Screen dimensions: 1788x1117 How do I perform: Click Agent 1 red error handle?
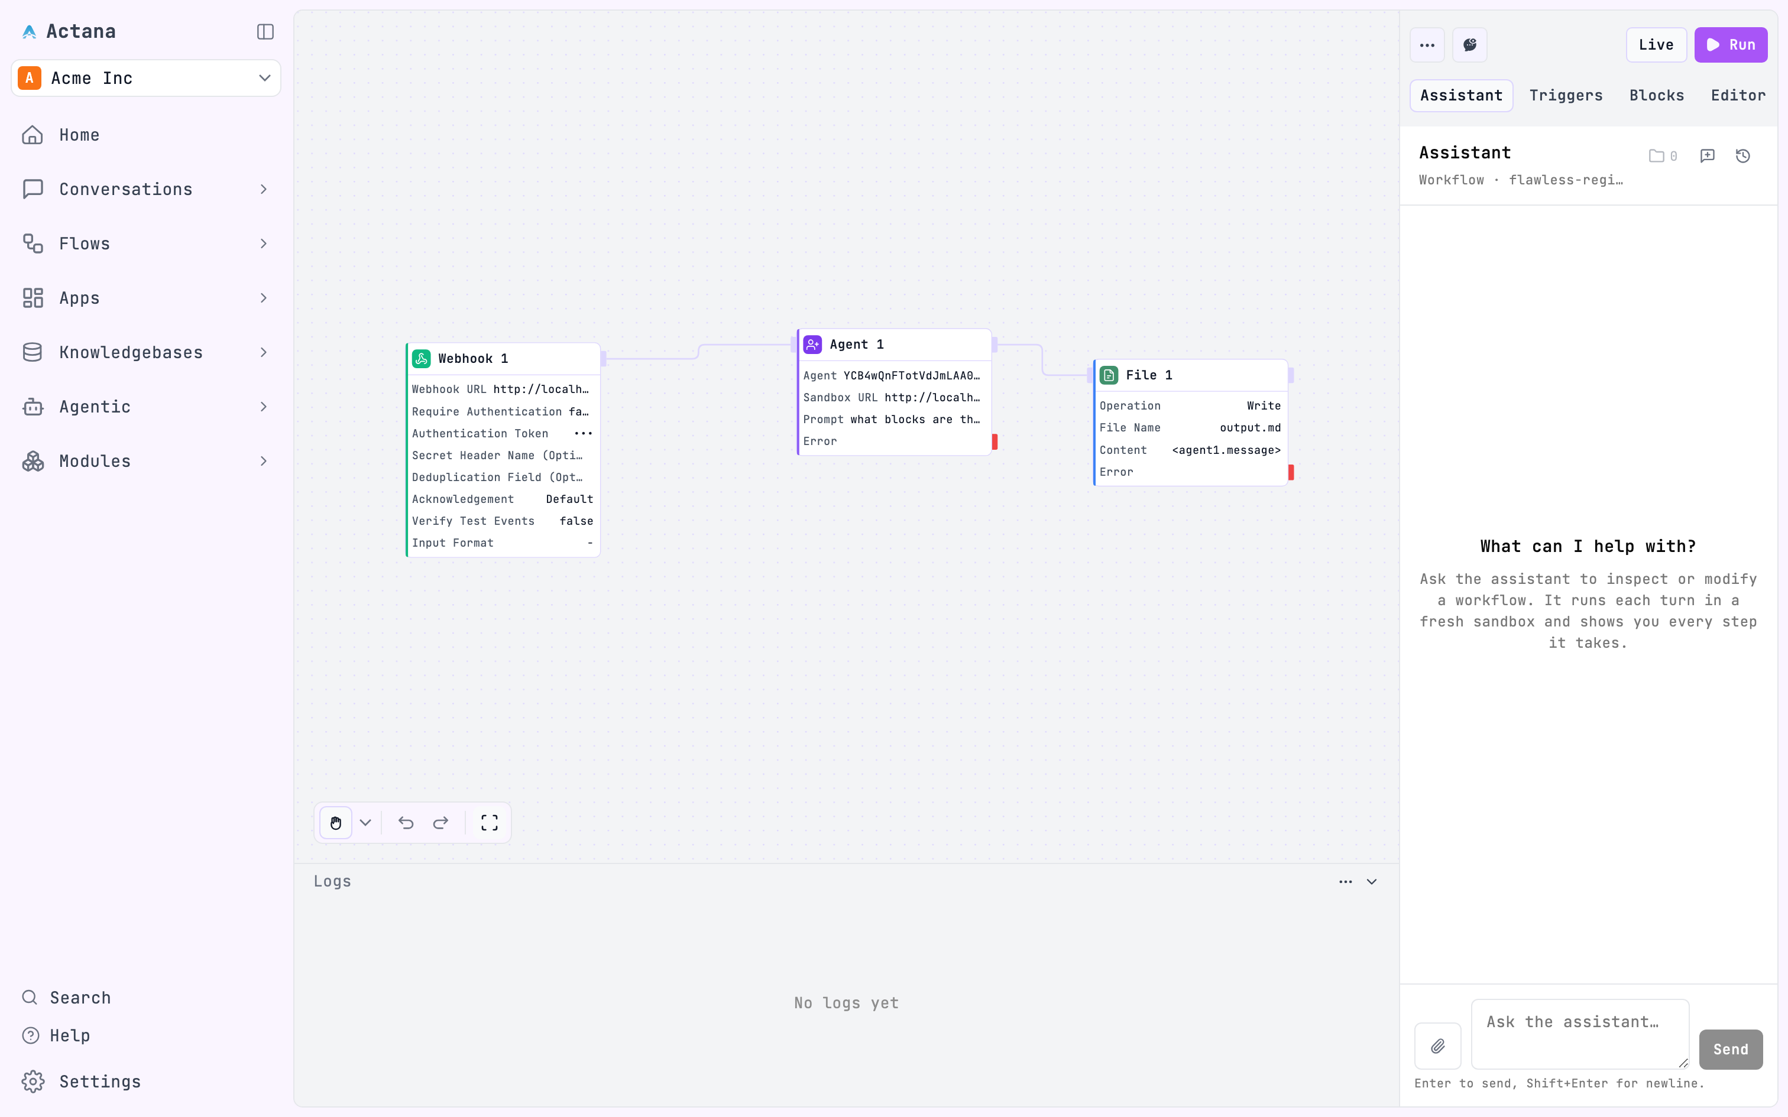point(995,442)
